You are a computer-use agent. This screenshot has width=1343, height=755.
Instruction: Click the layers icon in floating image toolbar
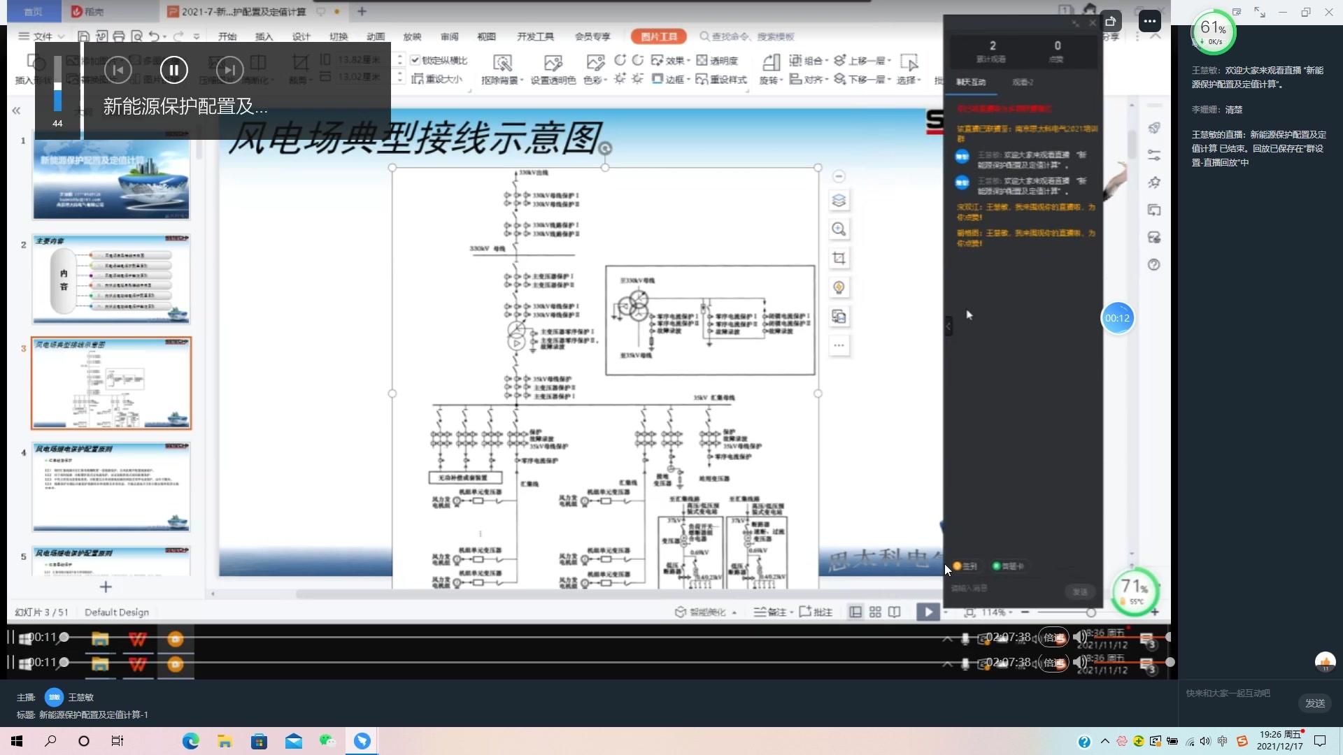(x=839, y=201)
